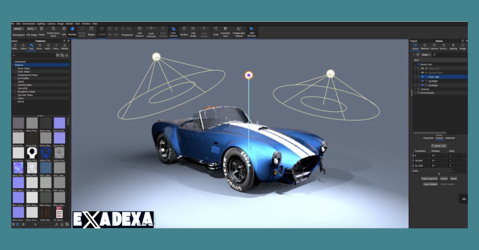Open the Studios panel
The image size is (479, 250).
point(184,31)
